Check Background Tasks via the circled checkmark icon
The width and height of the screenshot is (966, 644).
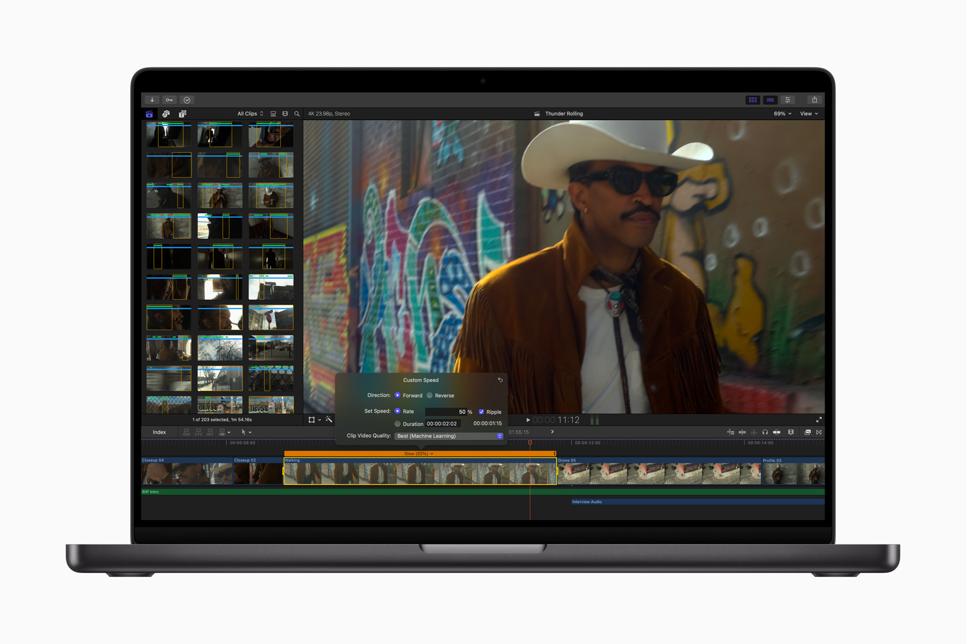point(187,100)
